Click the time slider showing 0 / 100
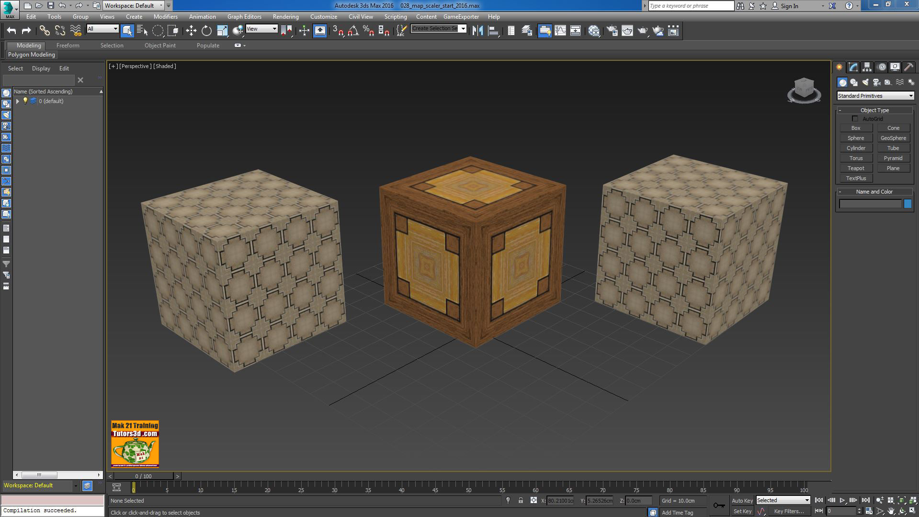This screenshot has height=517, width=919. pyautogui.click(x=143, y=476)
